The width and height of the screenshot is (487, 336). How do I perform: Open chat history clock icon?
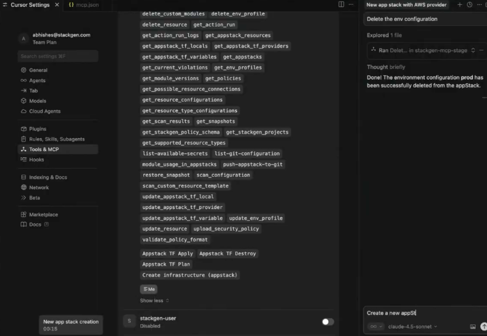[470, 5]
